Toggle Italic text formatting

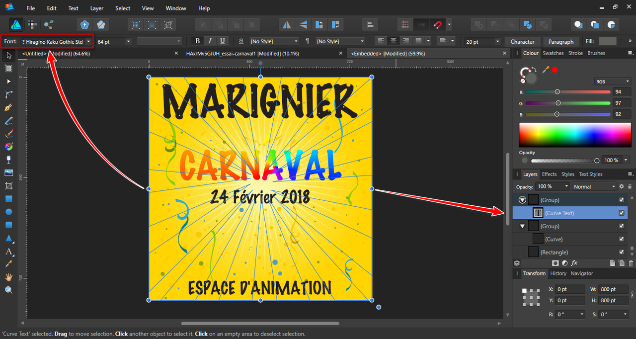(210, 41)
